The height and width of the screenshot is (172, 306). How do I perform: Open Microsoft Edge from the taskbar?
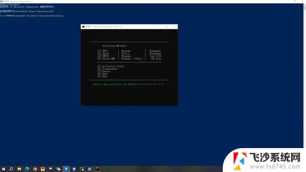click(27, 169)
